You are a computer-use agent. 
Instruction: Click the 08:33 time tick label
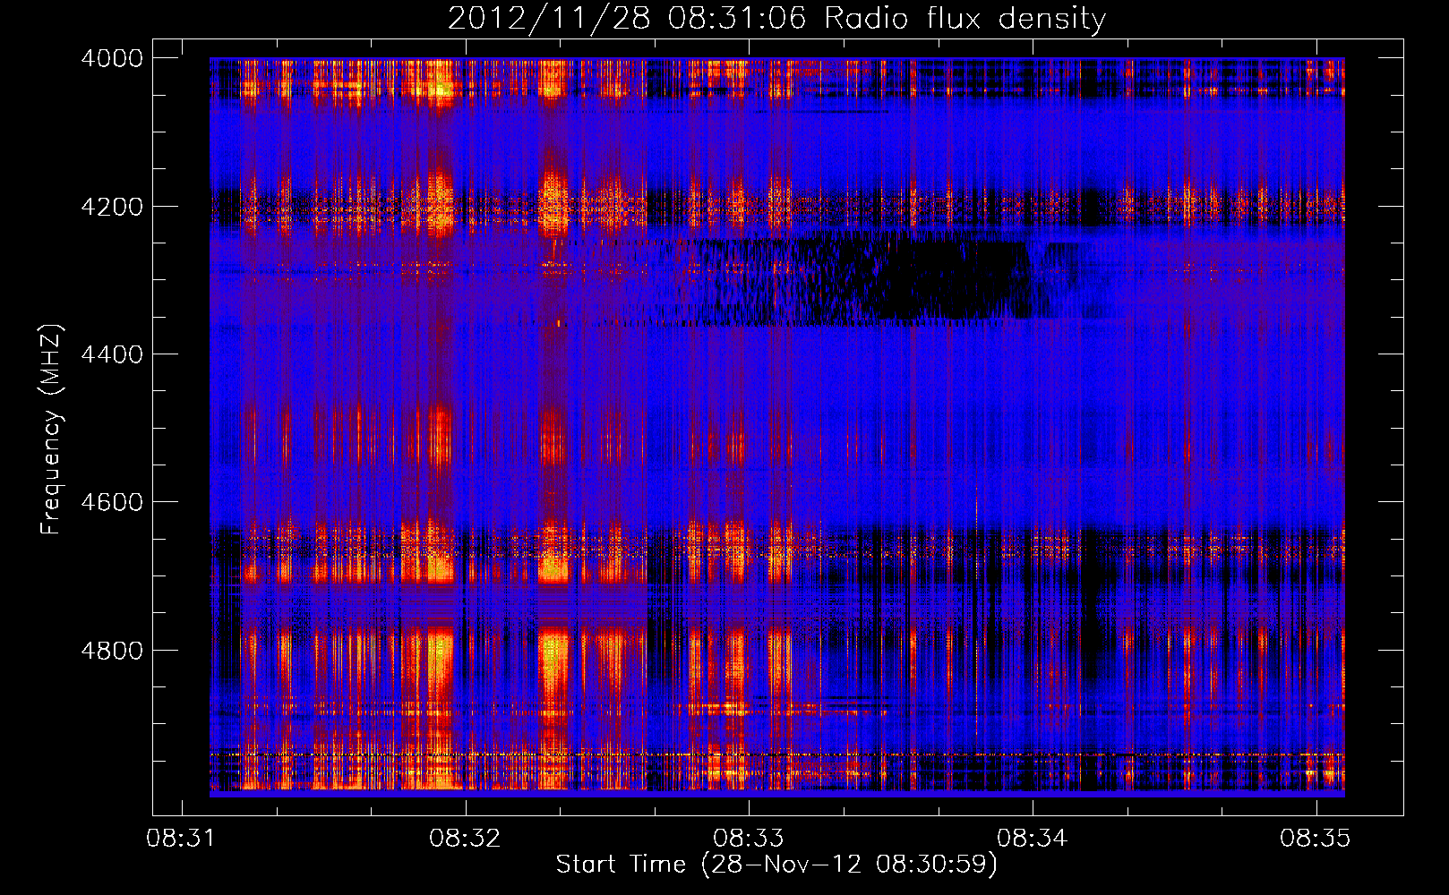tap(749, 839)
